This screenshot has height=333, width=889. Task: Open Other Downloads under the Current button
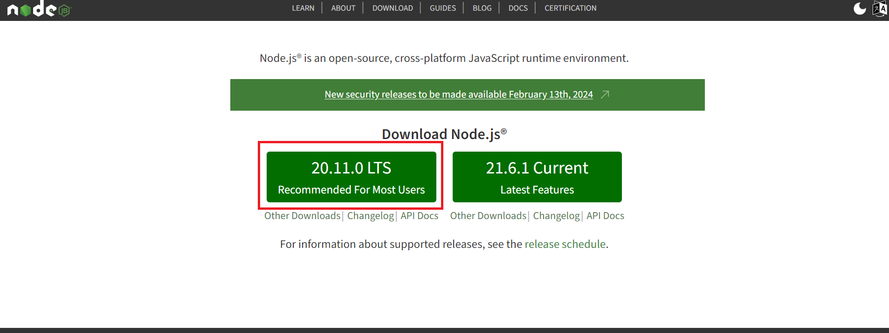point(488,216)
